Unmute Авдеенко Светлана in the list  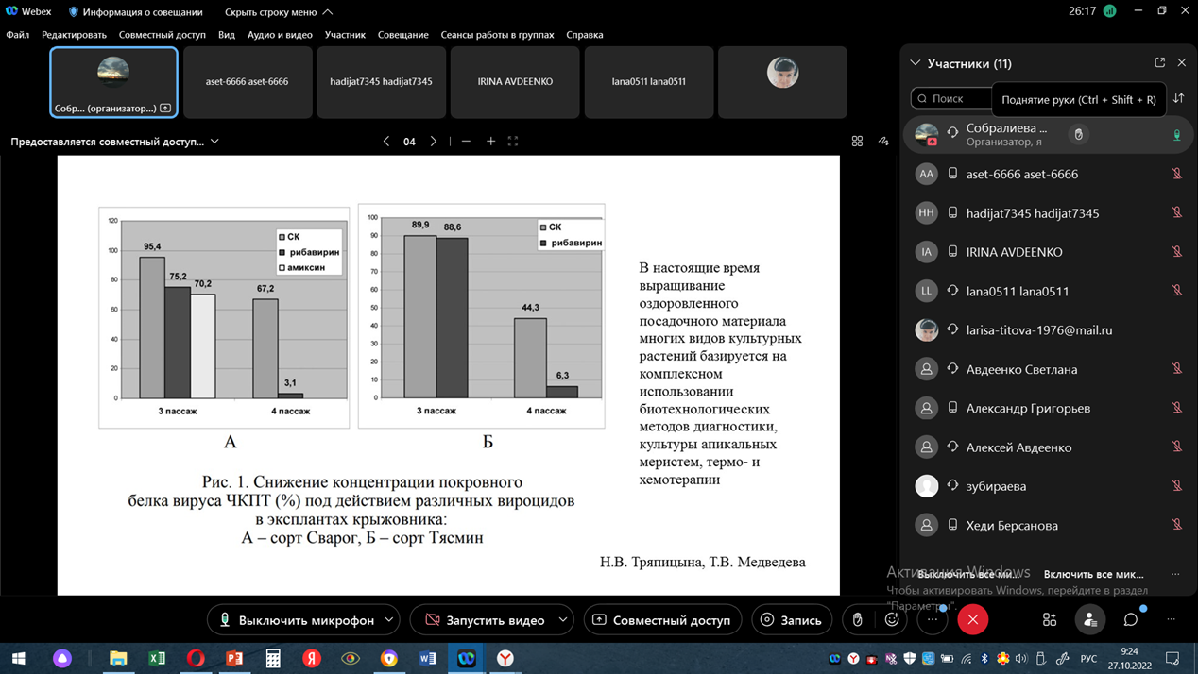[1177, 369]
